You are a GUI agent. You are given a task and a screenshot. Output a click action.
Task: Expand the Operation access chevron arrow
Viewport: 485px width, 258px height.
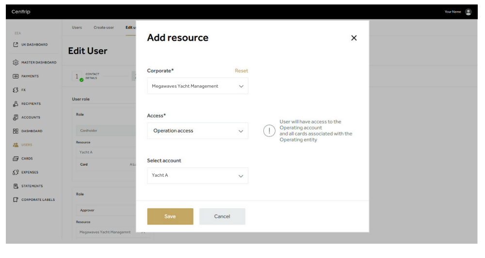(x=241, y=131)
